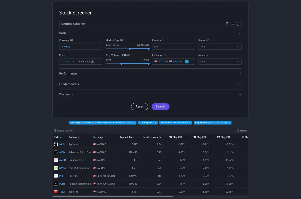Expand the Performance section
Image resolution: width=301 pixels, height=199 pixels.
[150, 73]
